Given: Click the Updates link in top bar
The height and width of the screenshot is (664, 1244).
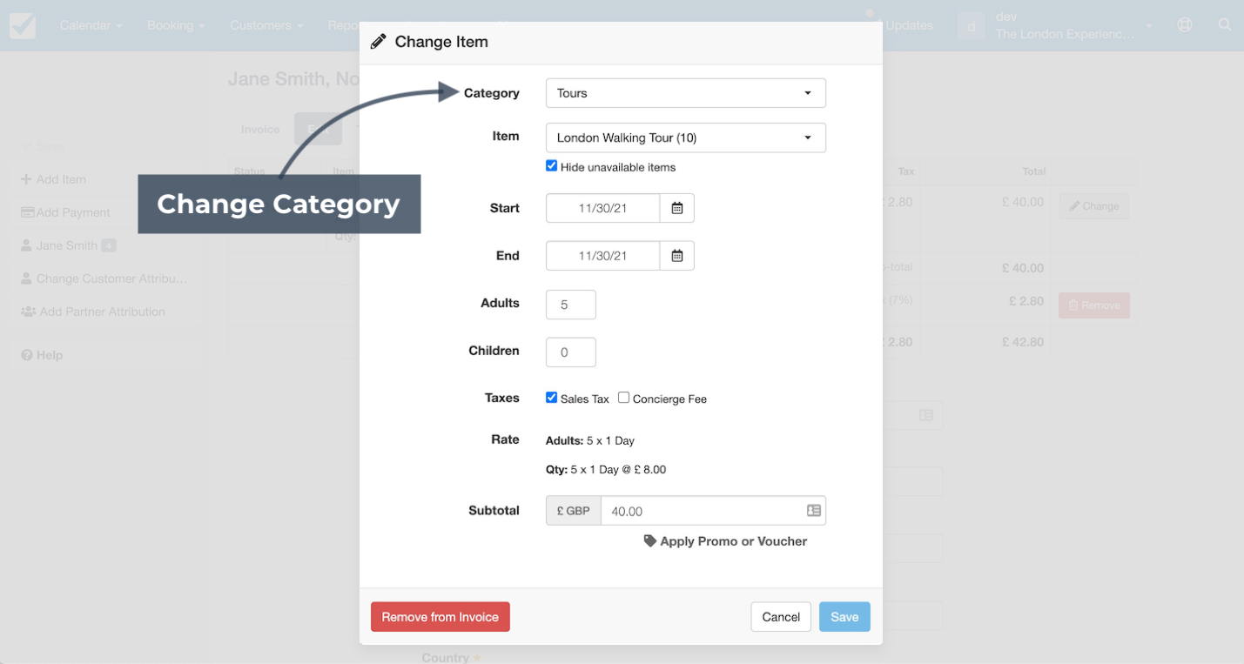Looking at the screenshot, I should (909, 25).
